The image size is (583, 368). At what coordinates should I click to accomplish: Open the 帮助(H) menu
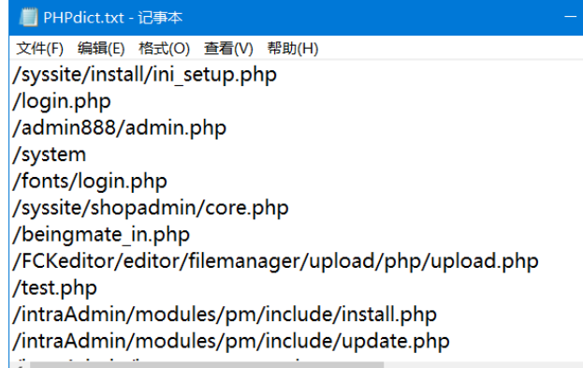pos(293,49)
